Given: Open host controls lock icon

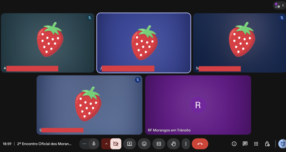Looking at the screenshot, I should 267,144.
